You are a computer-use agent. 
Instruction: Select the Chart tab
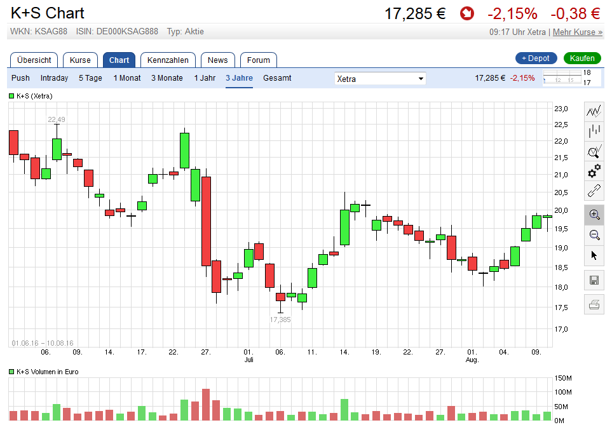coord(119,60)
